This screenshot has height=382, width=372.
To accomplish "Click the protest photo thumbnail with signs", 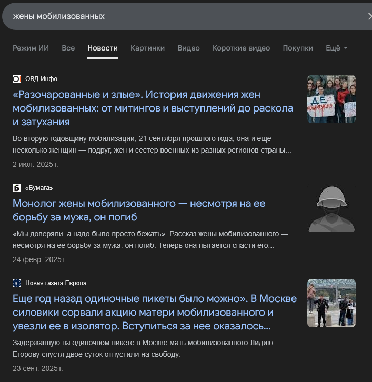I will [331, 99].
